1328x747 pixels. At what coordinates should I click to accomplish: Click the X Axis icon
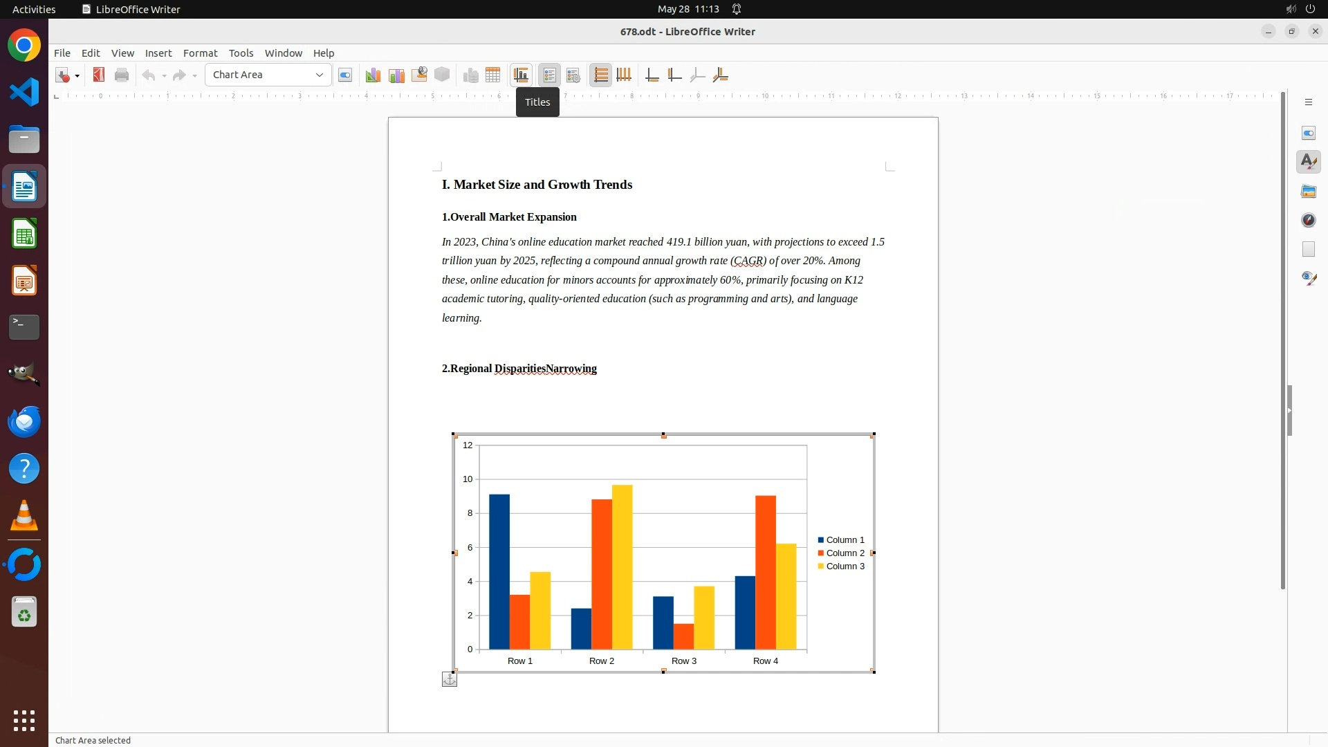point(652,75)
